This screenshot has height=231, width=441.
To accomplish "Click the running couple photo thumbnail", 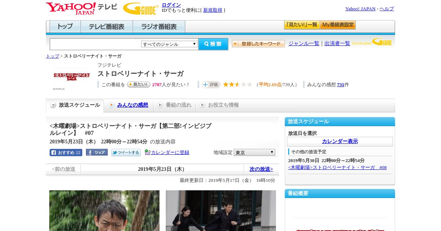I will 221,210.
